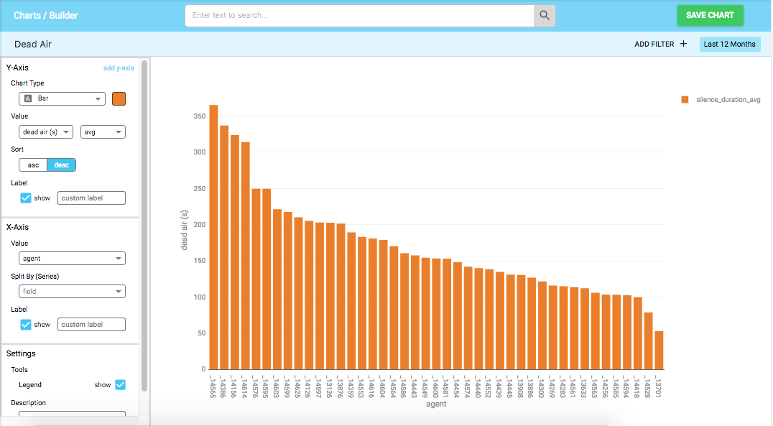The width and height of the screenshot is (773, 426).
Task: Tick the Y-Axis label show checkbox
Action: pos(26,198)
